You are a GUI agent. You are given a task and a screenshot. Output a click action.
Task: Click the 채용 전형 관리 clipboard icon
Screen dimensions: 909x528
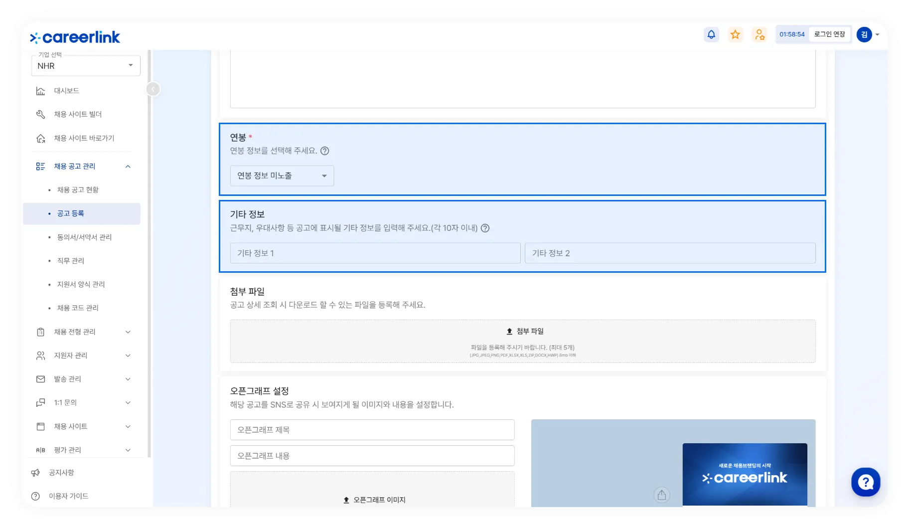click(41, 332)
